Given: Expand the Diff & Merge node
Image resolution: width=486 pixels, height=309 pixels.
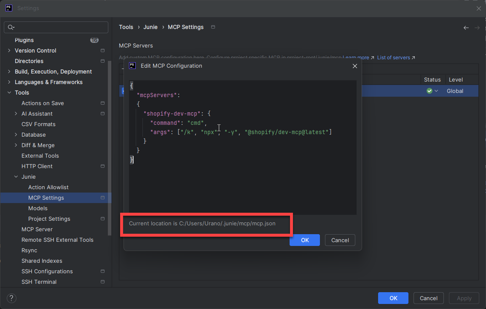Looking at the screenshot, I should [x=16, y=145].
